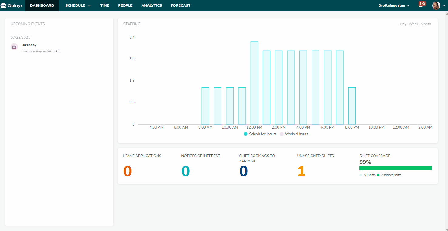Open the Forecast section

180,5
